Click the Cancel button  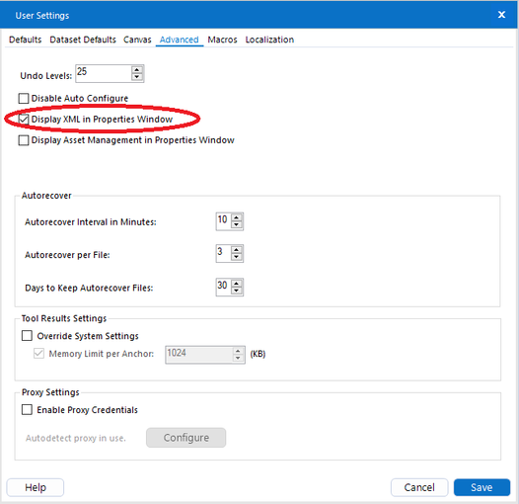point(419,487)
